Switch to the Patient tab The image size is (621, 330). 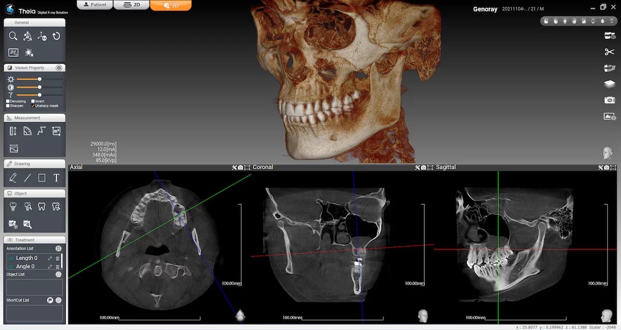click(x=95, y=5)
